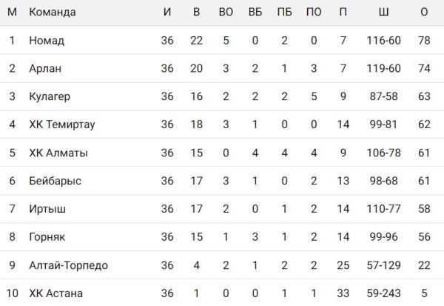444x306 pixels.
Task: Open the Алтай-Торпедо team link
Action: point(68,265)
